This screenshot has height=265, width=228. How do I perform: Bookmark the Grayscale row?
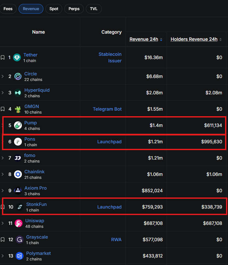click(x=3, y=240)
